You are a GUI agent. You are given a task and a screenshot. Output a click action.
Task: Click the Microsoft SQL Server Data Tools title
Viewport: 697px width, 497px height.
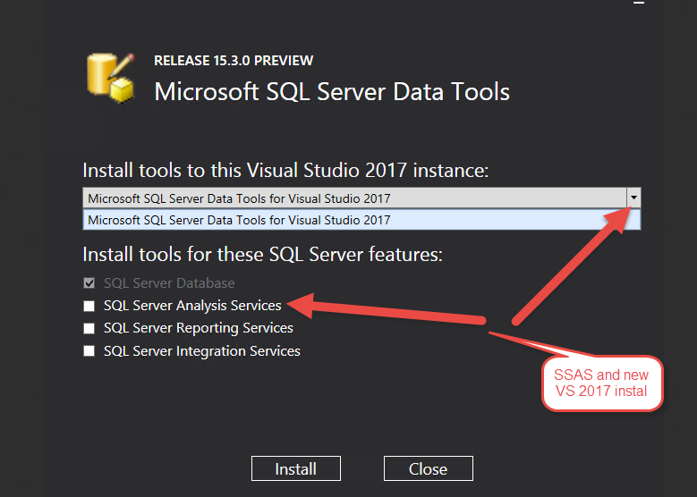(332, 91)
